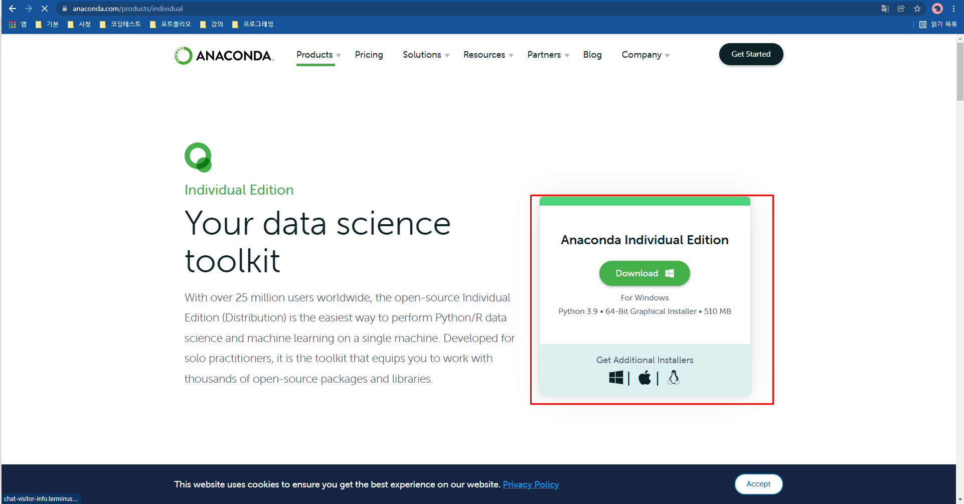Click the Individual Edition heading text
This screenshot has width=964, height=504.
click(x=239, y=190)
